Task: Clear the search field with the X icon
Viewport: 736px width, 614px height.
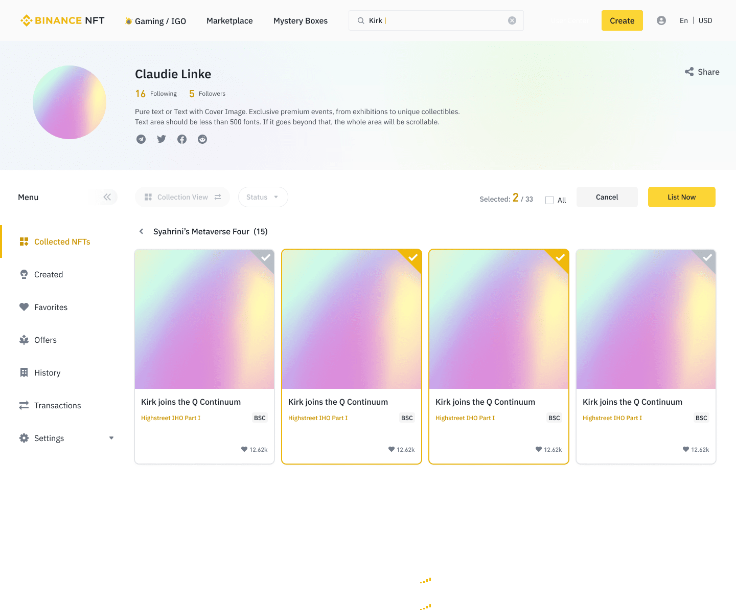Action: [512, 20]
